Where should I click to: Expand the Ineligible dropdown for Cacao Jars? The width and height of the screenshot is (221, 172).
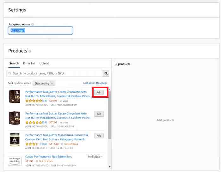[x=95, y=157]
